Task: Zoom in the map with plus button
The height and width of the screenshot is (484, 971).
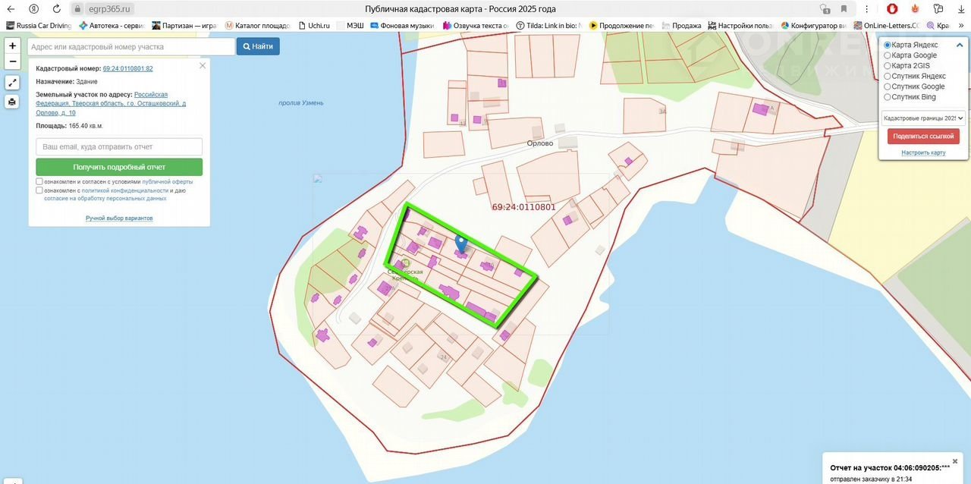Action: point(13,46)
